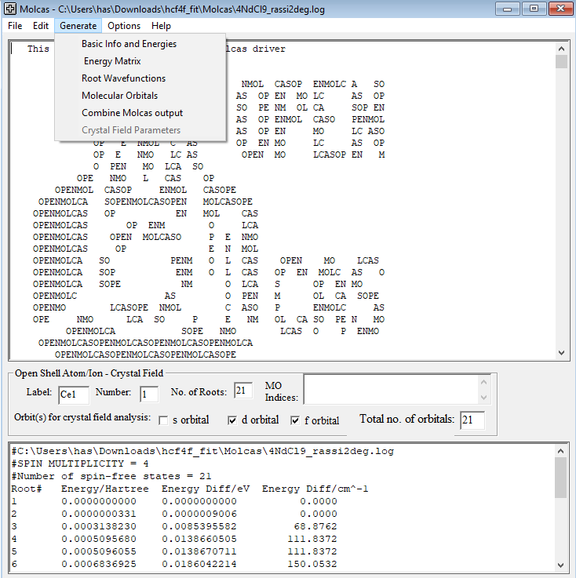Uncheck the f orbital checkbox
The image size is (576, 578).
click(295, 420)
